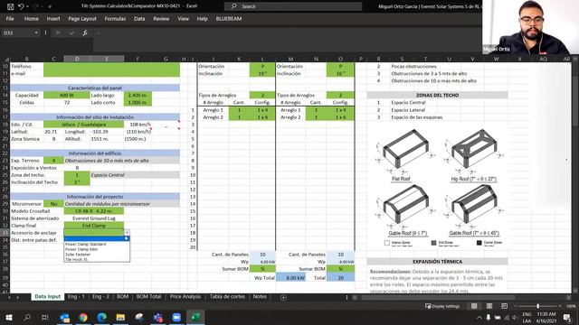
Task: Open the Undo history dropdown arrow
Action: (x=27, y=6)
